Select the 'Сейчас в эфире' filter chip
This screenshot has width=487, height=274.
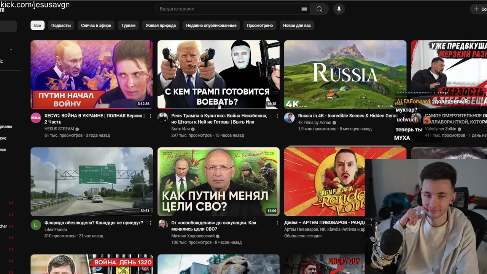coord(96,25)
